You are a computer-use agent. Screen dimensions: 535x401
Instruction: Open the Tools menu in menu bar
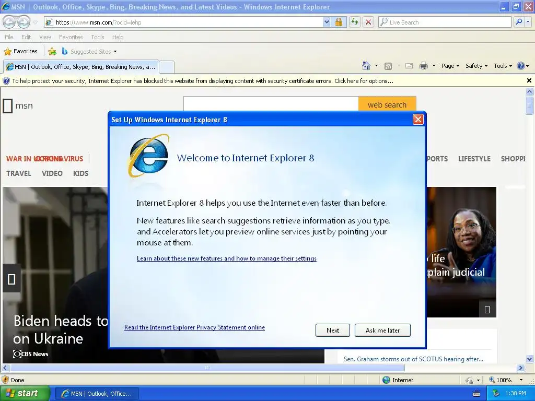pyautogui.click(x=97, y=37)
